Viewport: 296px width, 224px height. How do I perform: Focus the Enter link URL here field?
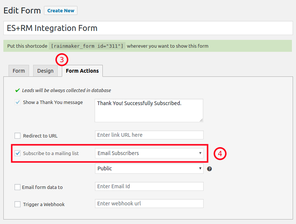(149, 135)
